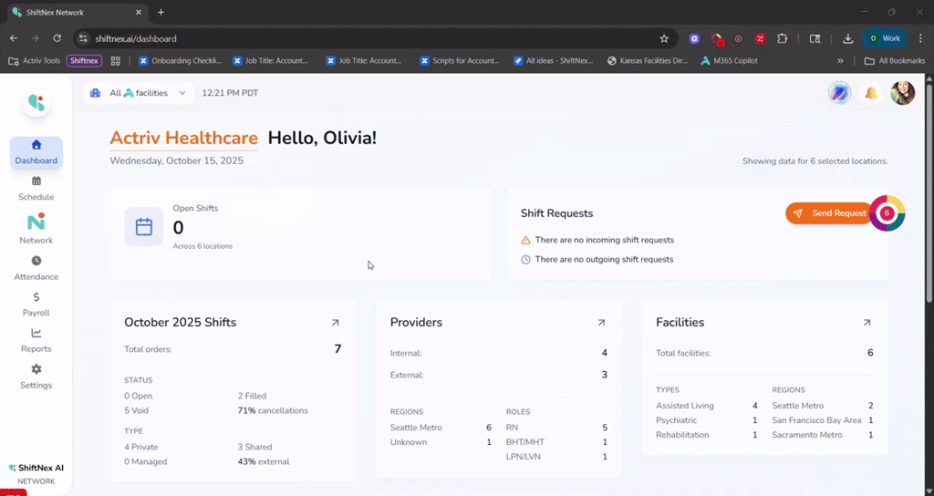Click the tab groups grid icon

click(x=116, y=61)
